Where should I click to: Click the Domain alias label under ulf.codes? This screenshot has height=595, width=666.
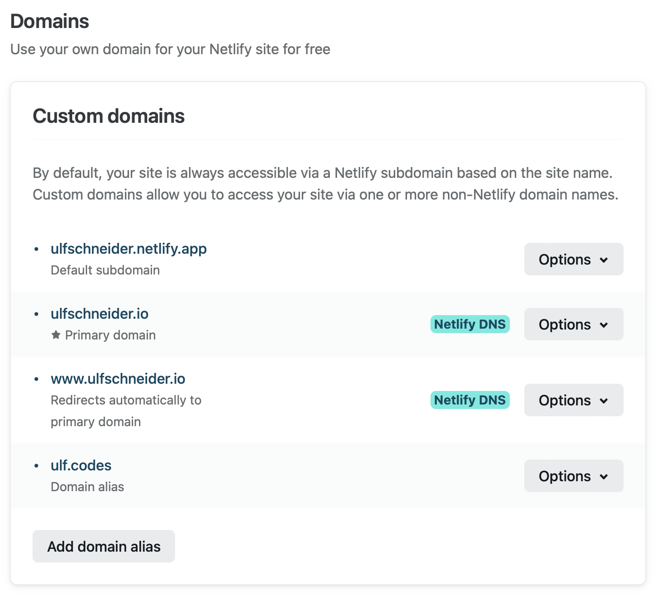(x=88, y=487)
